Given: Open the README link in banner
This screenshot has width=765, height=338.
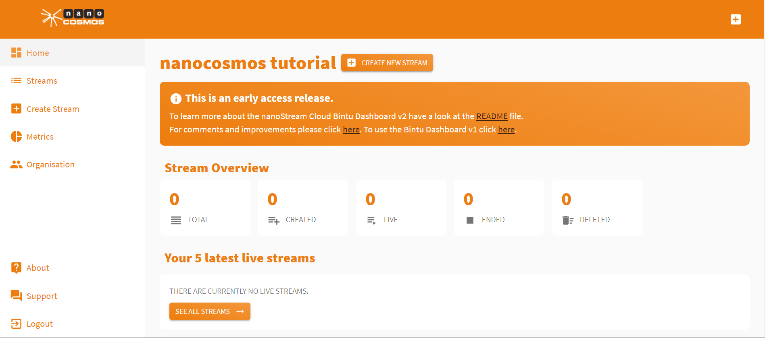Looking at the screenshot, I should click(x=492, y=116).
